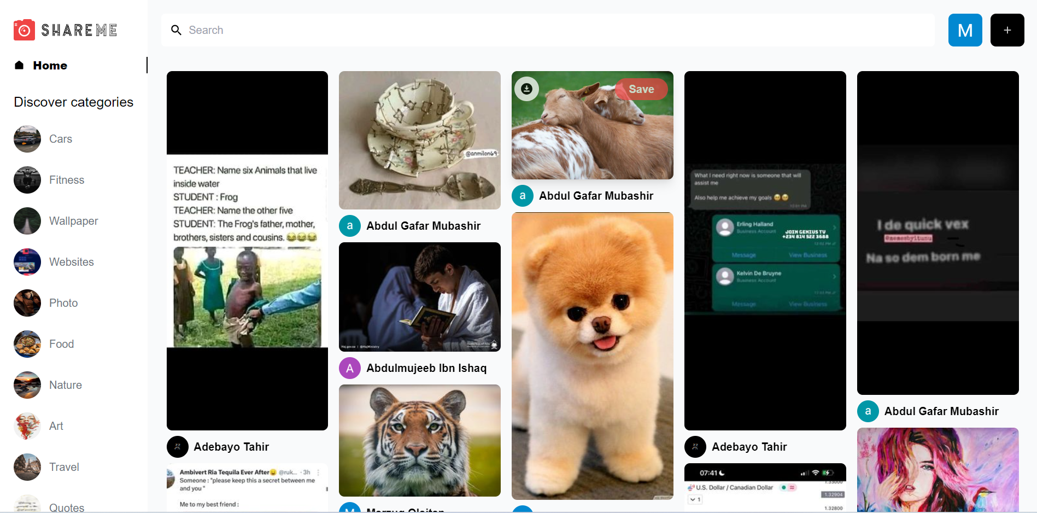Image resolution: width=1037 pixels, height=513 pixels.
Task: Click the Food category round icon
Action: point(27,344)
